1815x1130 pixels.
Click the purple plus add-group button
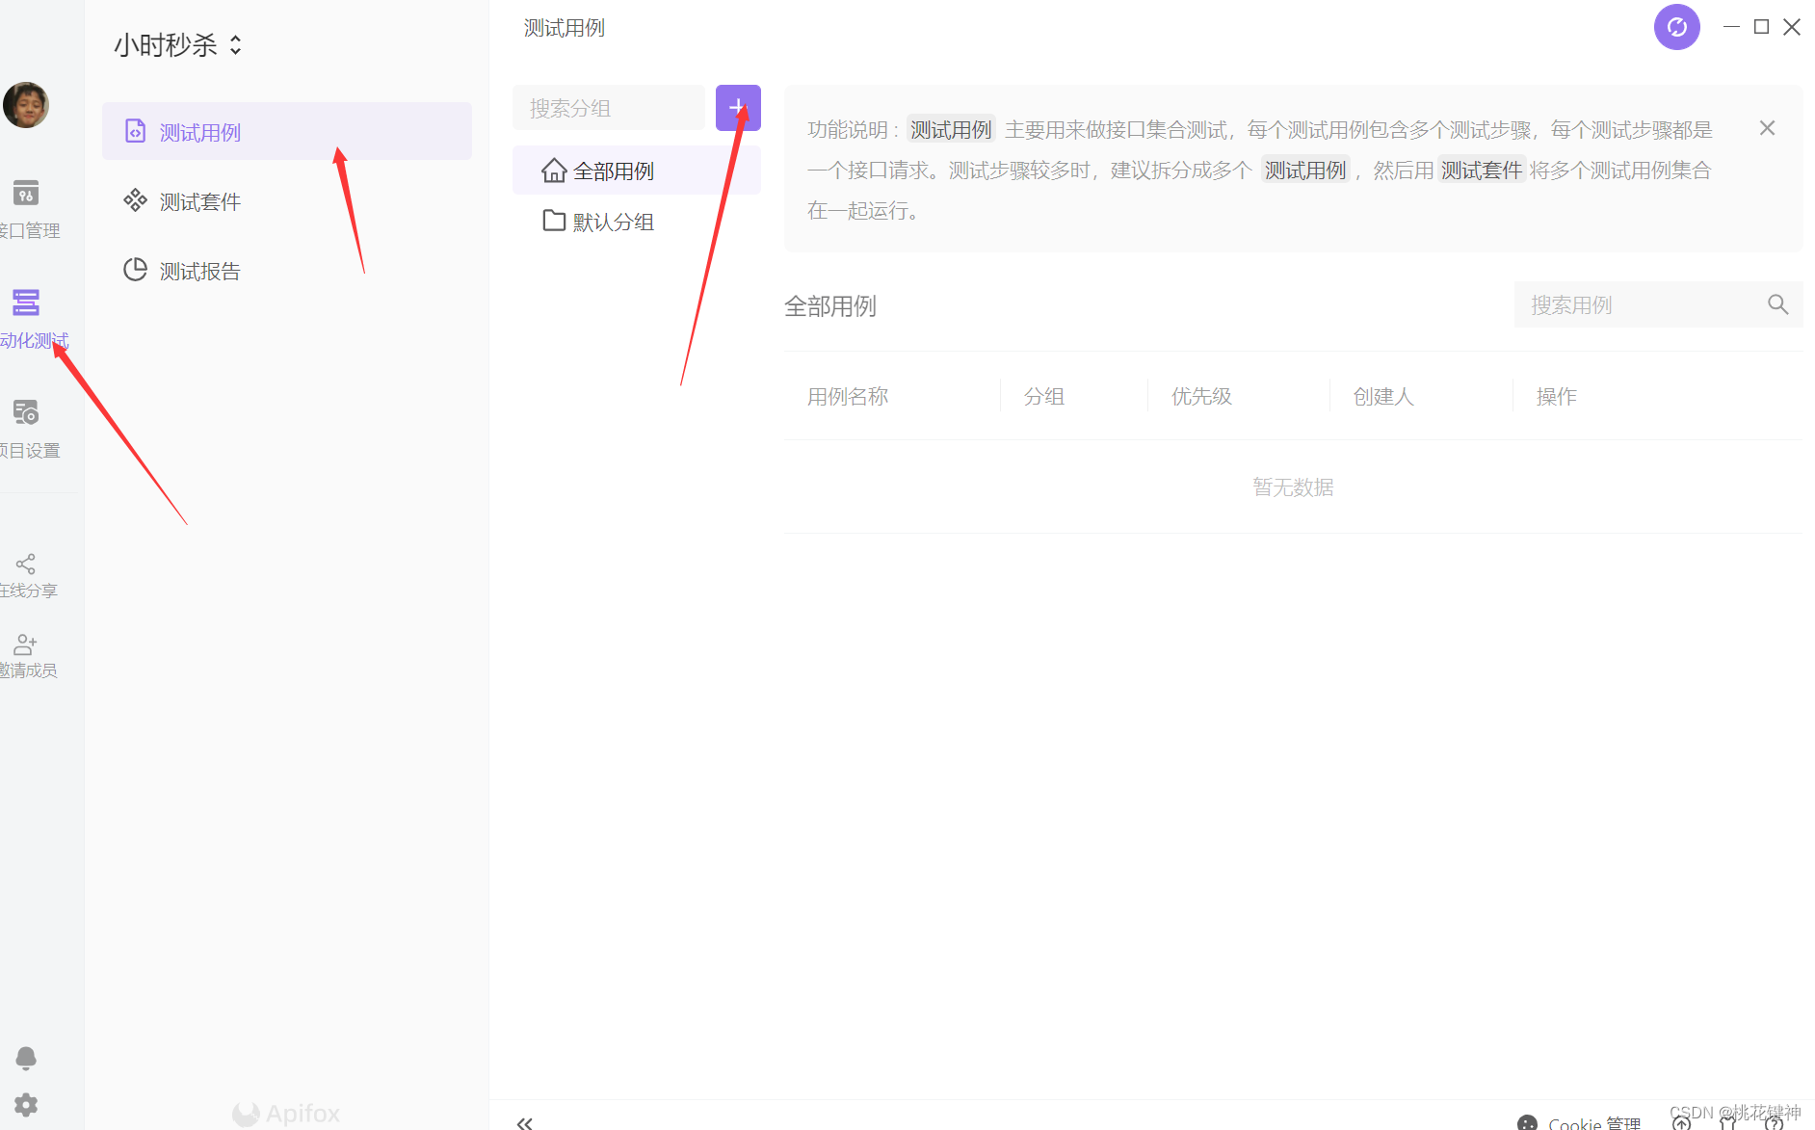coord(738,108)
